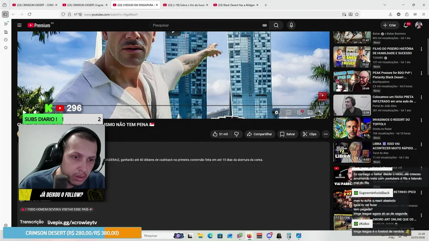
Task: Open PEAK Posture for BDO PvP thumbnail
Action: tap(352, 81)
